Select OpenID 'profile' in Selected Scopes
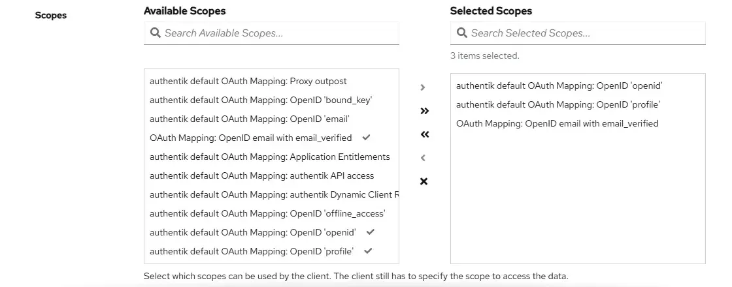 tap(578, 104)
